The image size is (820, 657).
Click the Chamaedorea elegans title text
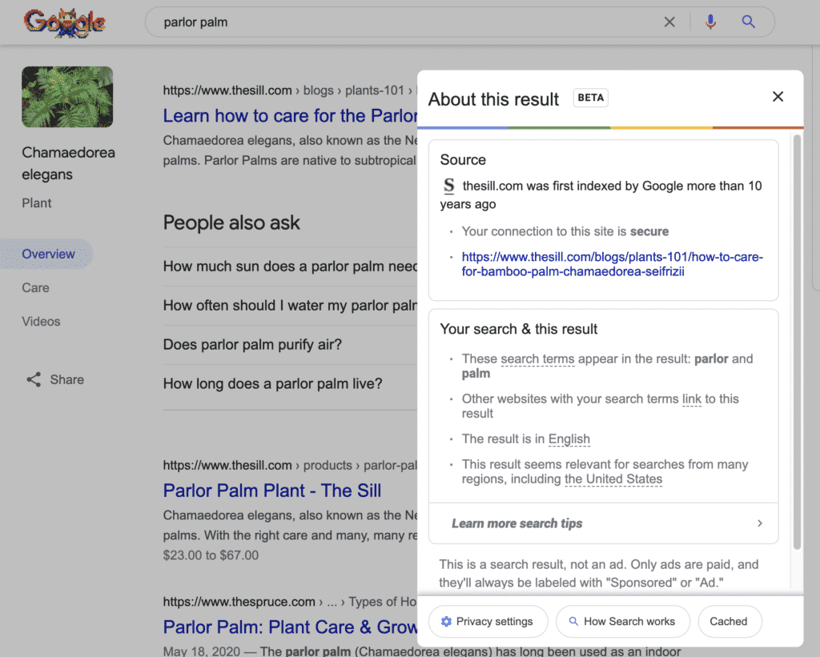pyautogui.click(x=69, y=163)
